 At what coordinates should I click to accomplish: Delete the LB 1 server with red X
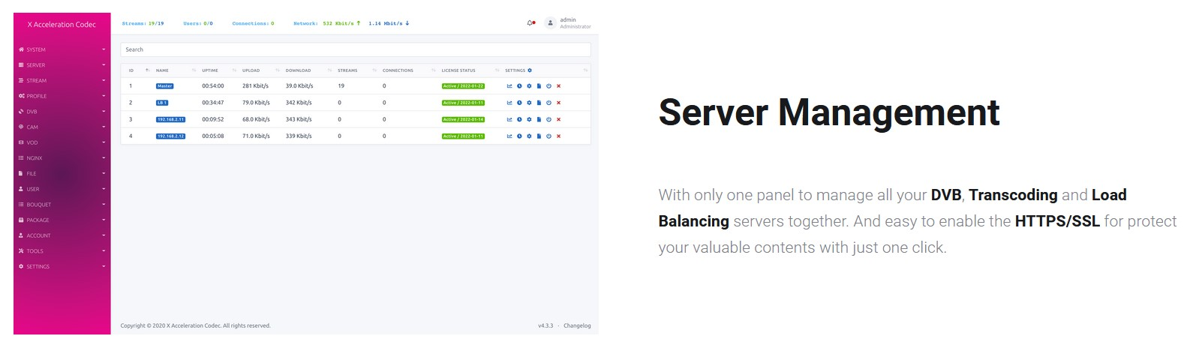point(558,103)
